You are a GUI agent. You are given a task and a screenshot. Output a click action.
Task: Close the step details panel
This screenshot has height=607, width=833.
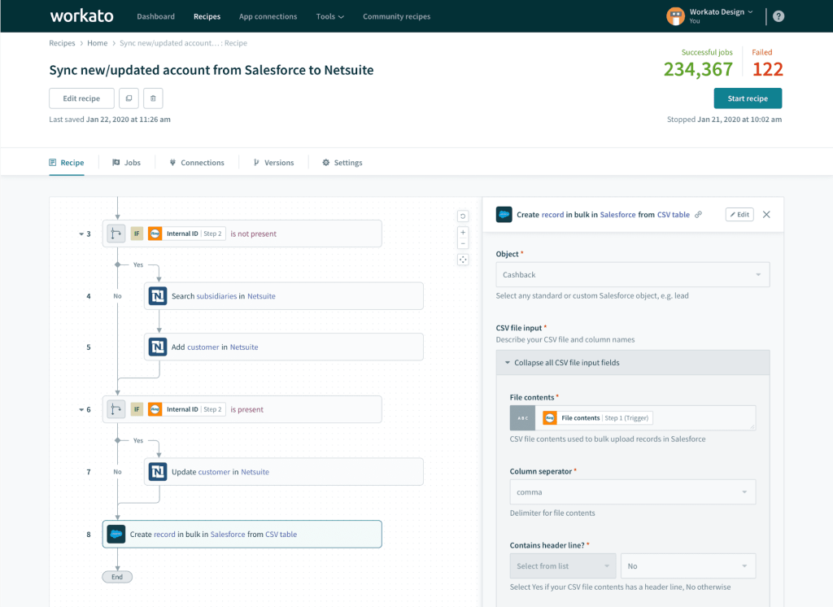click(x=766, y=215)
